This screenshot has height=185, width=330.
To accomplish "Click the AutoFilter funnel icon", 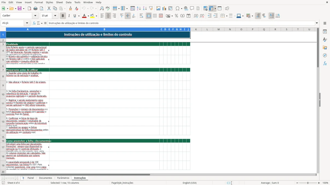I will [151, 8].
